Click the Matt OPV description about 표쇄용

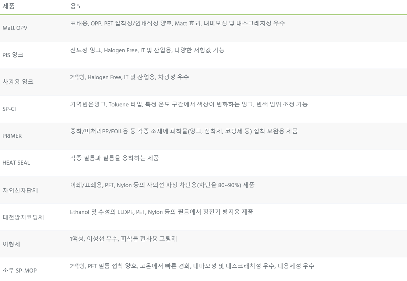coord(177,23)
